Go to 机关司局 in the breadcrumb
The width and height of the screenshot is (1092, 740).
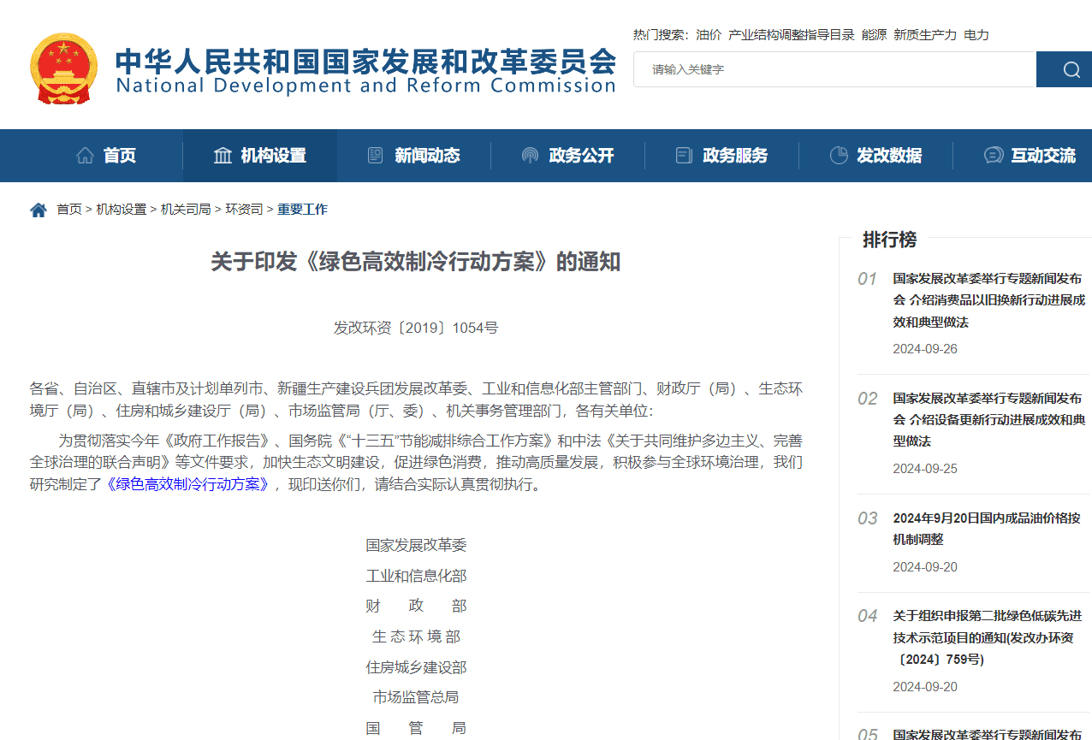[186, 210]
